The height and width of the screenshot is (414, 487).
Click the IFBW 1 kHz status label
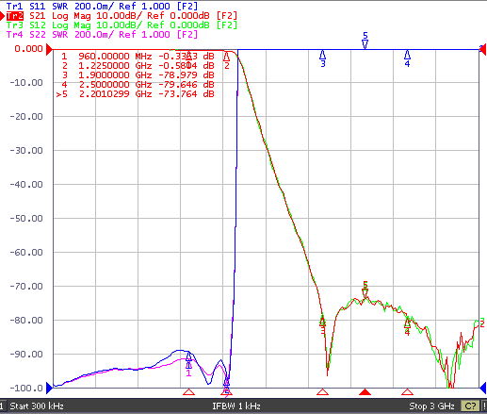[236, 406]
